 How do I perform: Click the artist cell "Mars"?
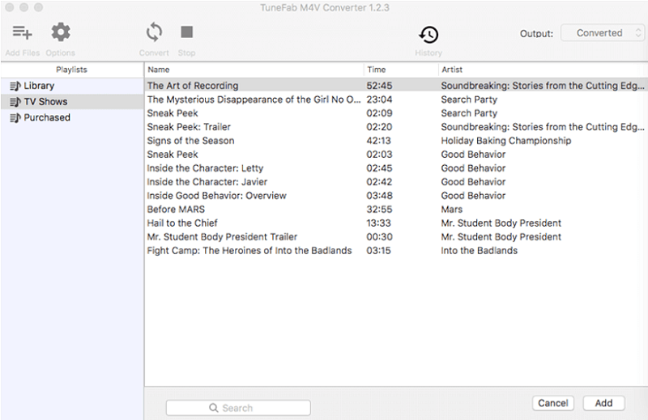point(451,210)
